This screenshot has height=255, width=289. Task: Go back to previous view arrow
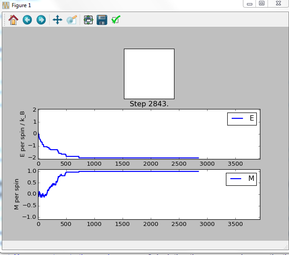(x=27, y=20)
